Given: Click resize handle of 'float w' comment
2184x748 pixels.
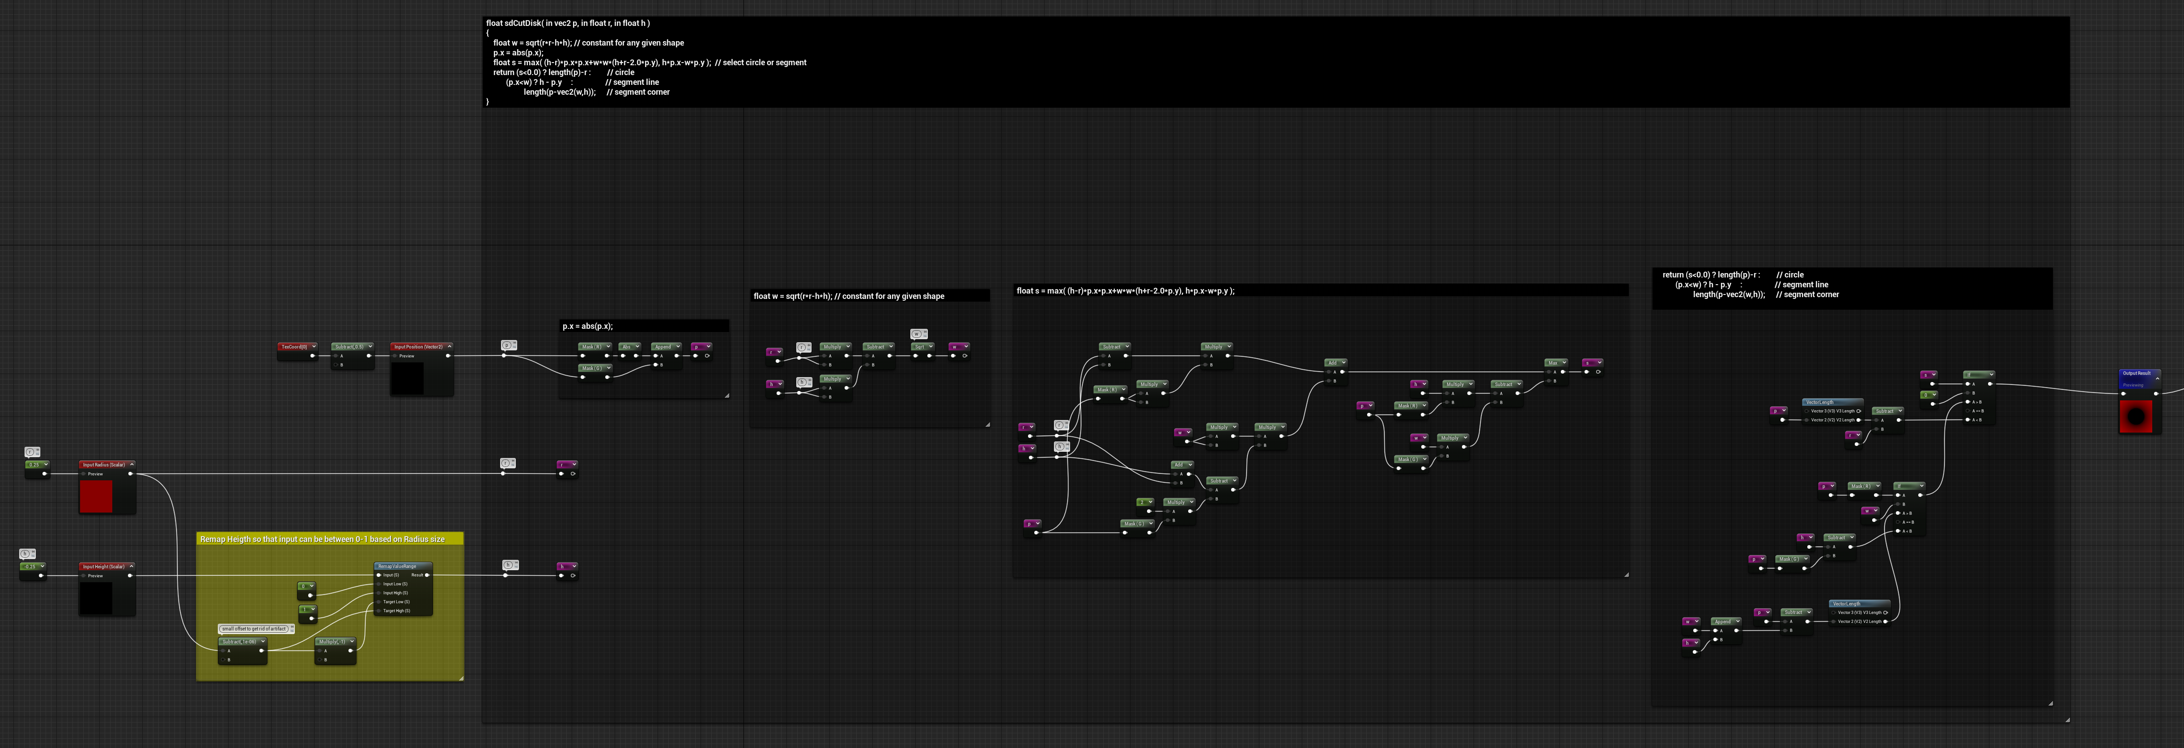Looking at the screenshot, I should click(988, 424).
